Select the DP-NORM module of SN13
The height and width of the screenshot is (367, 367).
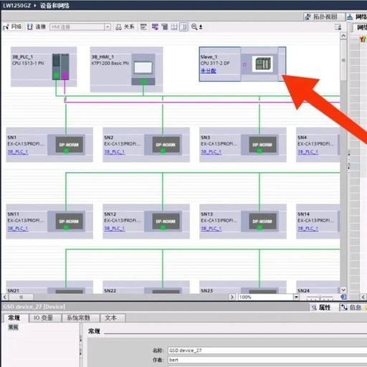263,221
